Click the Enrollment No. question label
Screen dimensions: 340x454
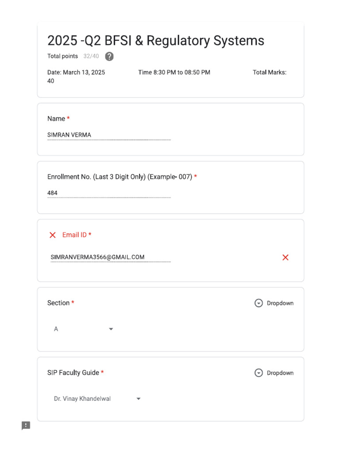[120, 177]
